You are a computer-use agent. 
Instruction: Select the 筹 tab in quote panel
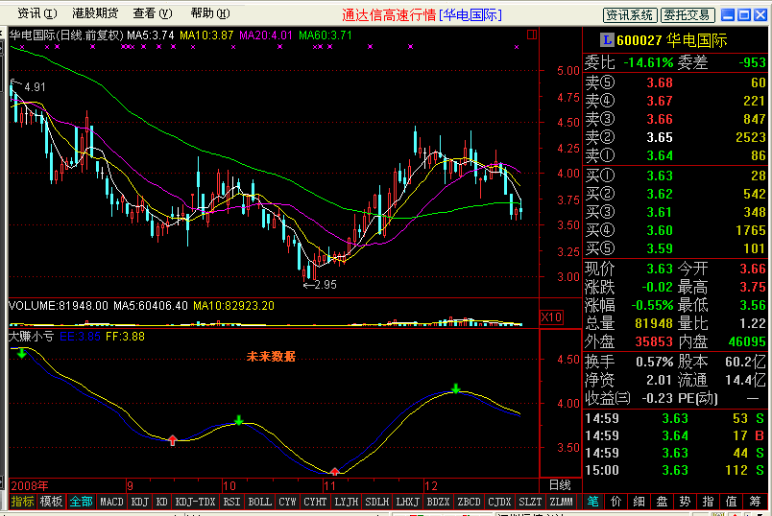pyautogui.click(x=755, y=502)
